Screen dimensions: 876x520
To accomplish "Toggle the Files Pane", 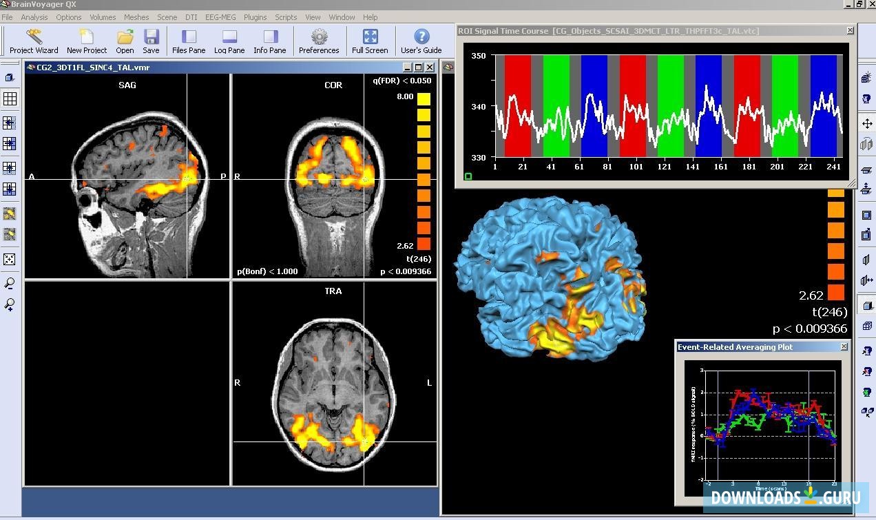I will pos(188,40).
